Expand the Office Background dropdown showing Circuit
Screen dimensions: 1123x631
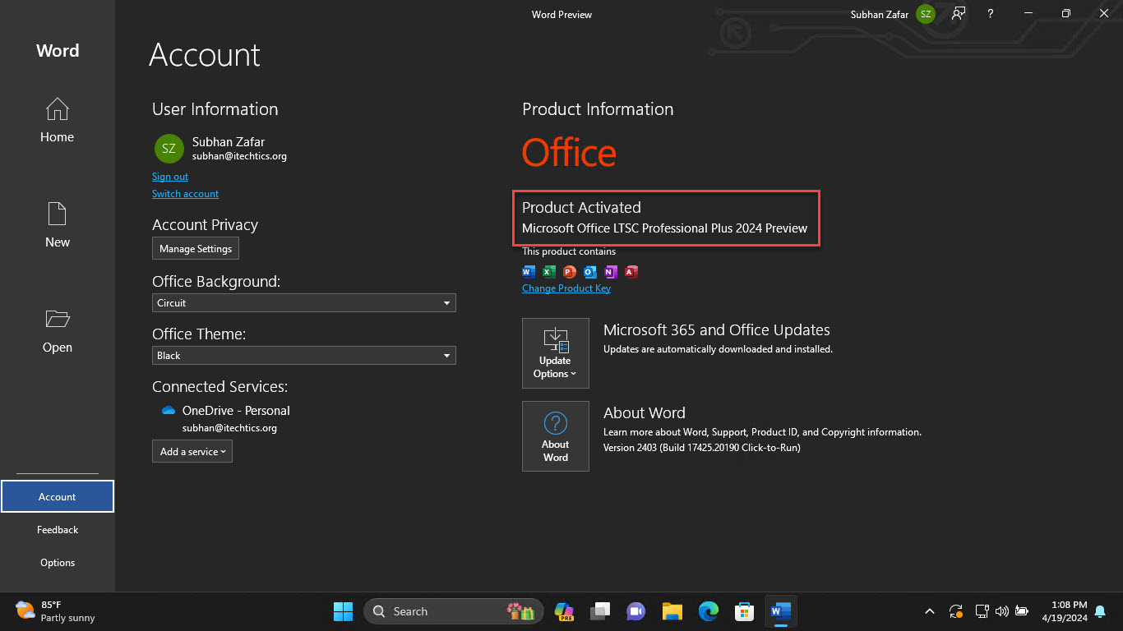[304, 303]
